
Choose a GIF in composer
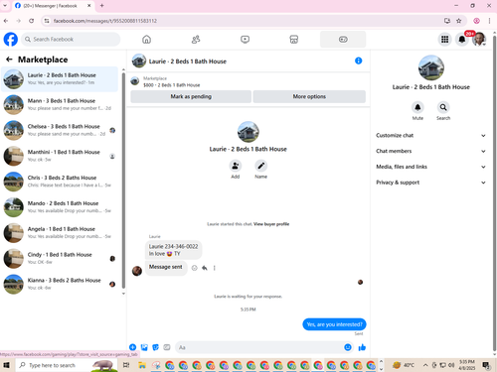(167, 347)
